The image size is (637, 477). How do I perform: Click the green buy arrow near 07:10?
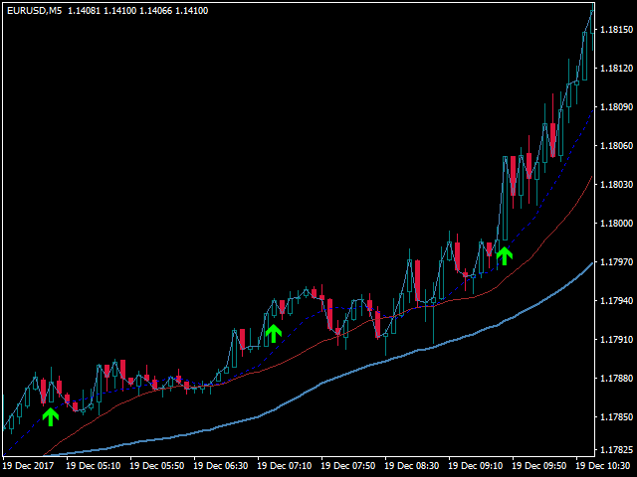274,334
